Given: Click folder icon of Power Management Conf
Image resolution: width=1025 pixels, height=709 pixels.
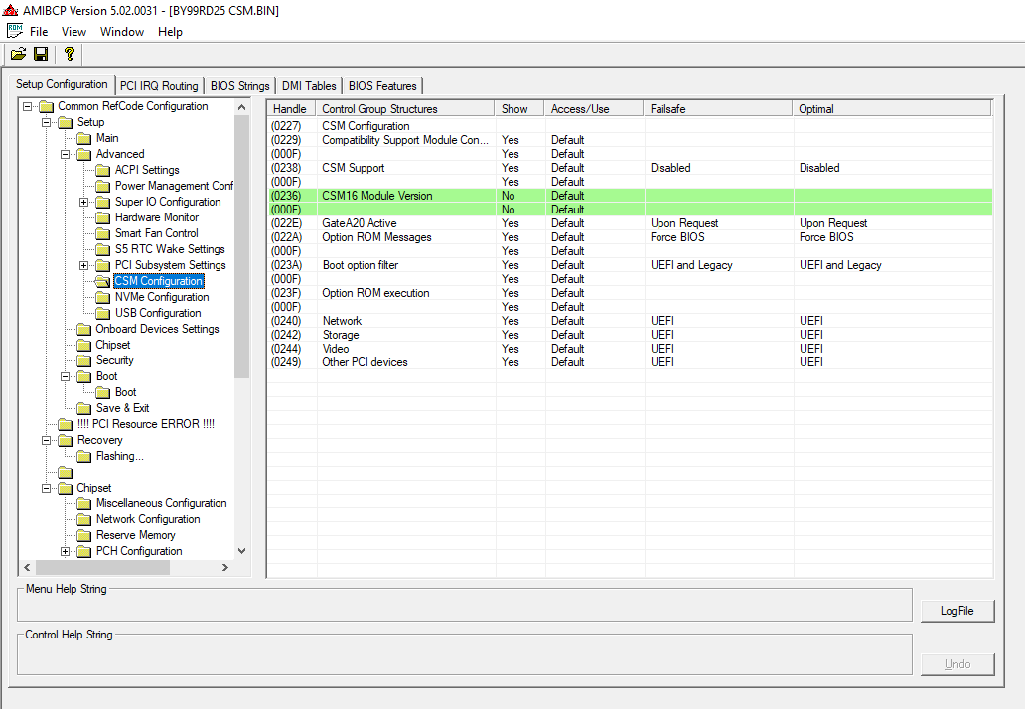Looking at the screenshot, I should pyautogui.click(x=102, y=186).
